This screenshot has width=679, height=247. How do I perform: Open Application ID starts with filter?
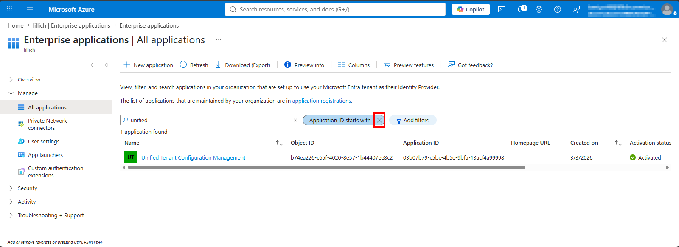coord(339,120)
